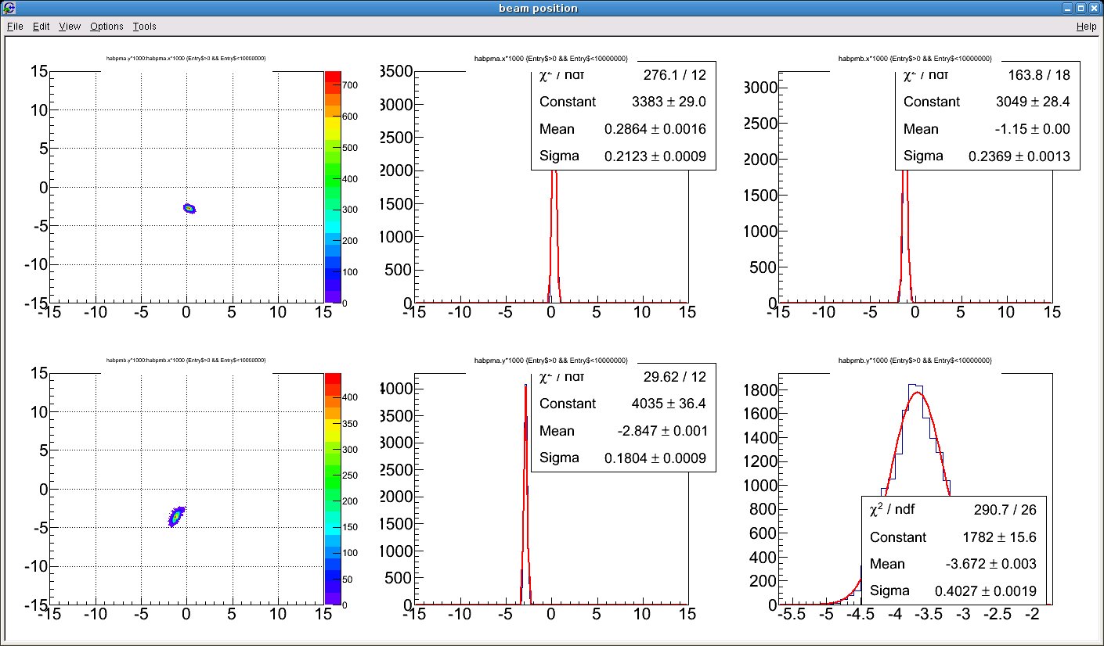Click the 700 label on top-left color scale
The height and width of the screenshot is (646, 1104).
(348, 85)
